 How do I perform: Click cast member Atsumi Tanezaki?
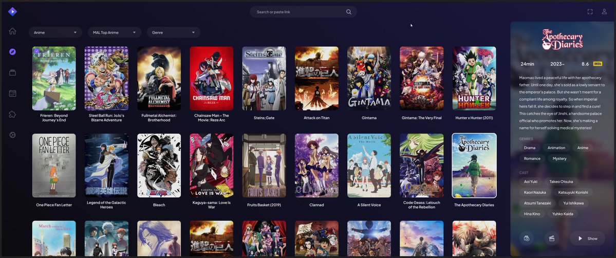click(537, 203)
